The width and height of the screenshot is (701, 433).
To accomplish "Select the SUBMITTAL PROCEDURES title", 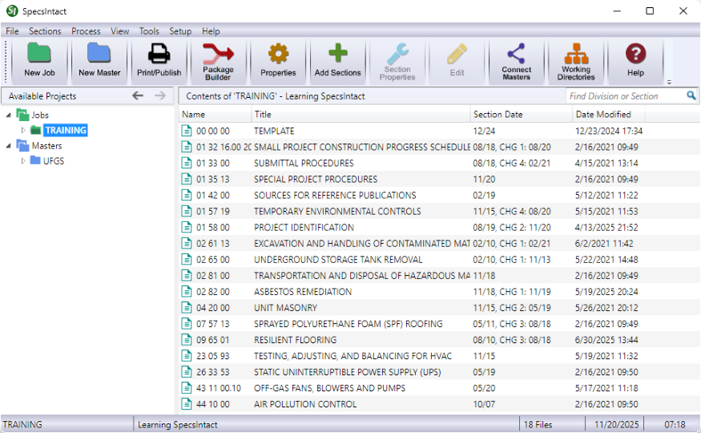I will 304,164.
